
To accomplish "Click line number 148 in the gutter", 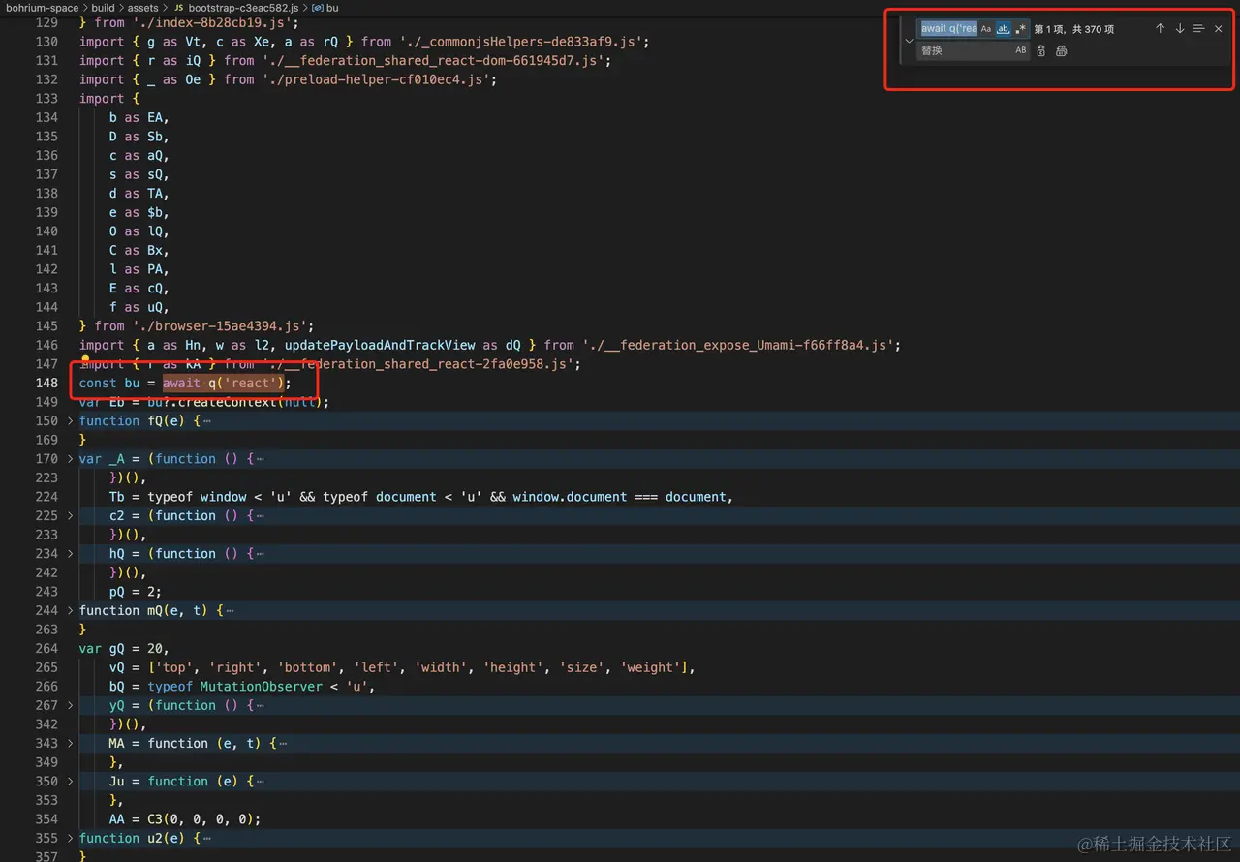I will coord(46,383).
